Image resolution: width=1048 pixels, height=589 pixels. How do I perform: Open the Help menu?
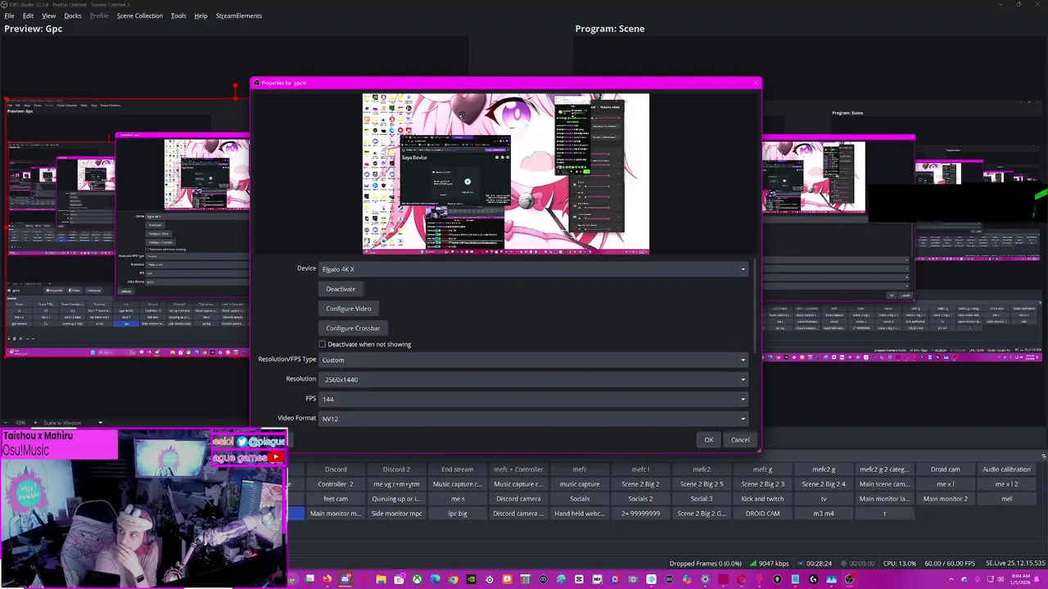[201, 16]
